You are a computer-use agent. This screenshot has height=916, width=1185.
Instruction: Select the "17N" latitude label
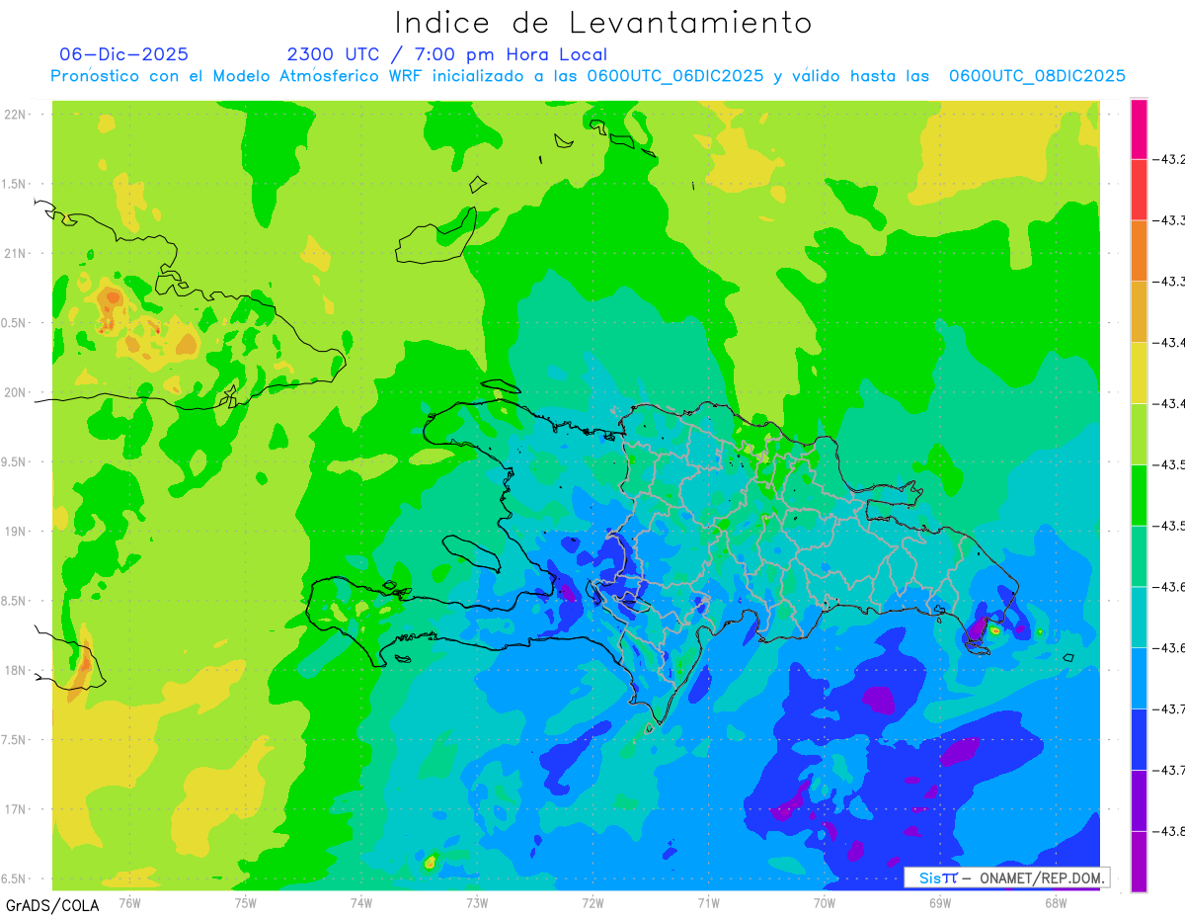click(15, 809)
